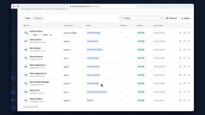Magnifier icon in the search box

pyautogui.click(x=122, y=18)
